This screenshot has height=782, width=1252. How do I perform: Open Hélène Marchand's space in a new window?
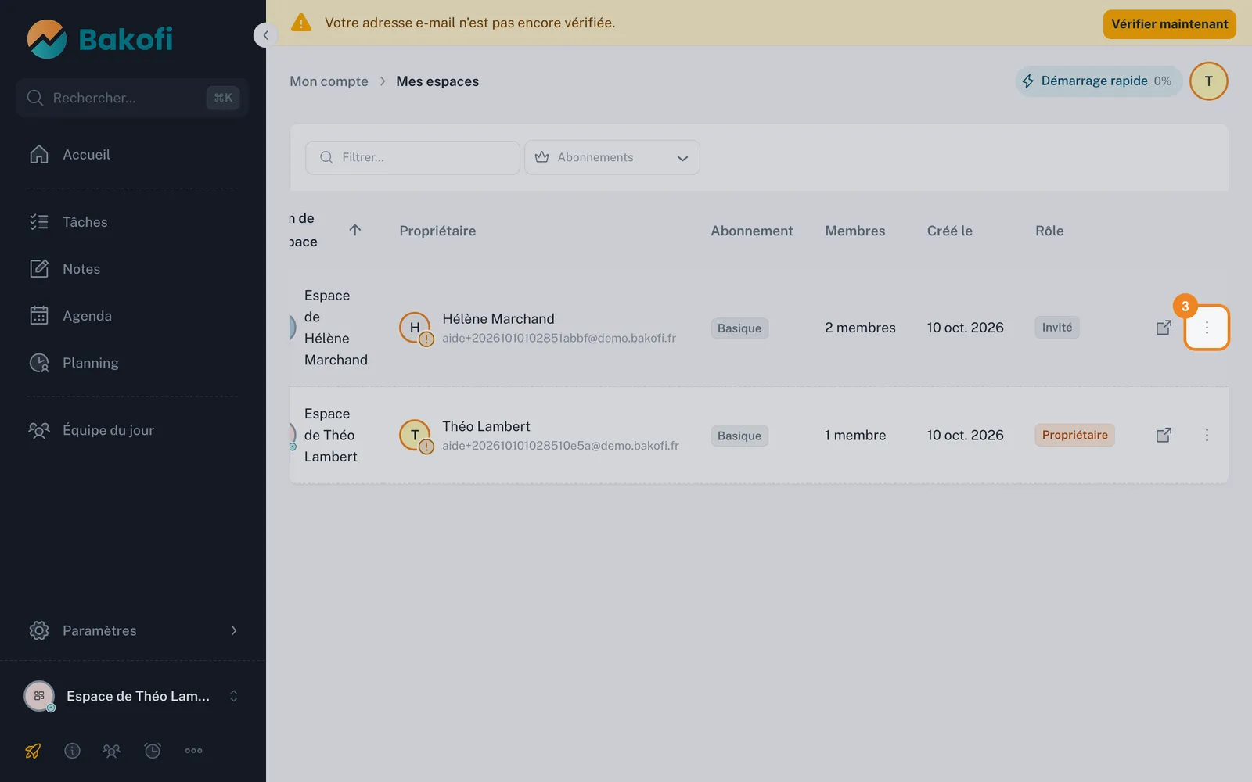click(x=1164, y=328)
